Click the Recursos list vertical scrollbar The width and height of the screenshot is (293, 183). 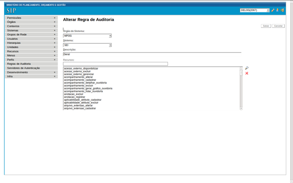click(241, 89)
